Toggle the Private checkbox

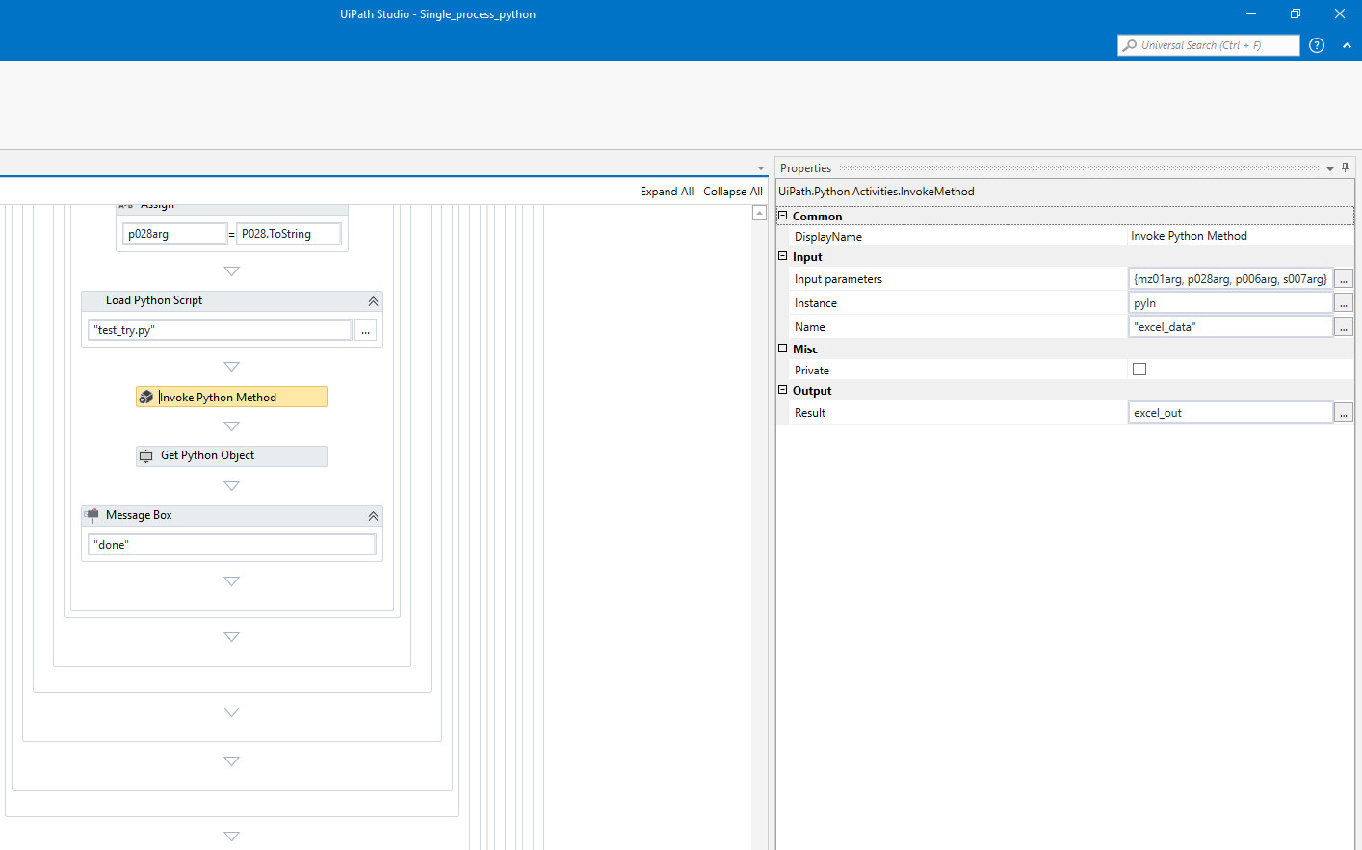pyautogui.click(x=1139, y=369)
